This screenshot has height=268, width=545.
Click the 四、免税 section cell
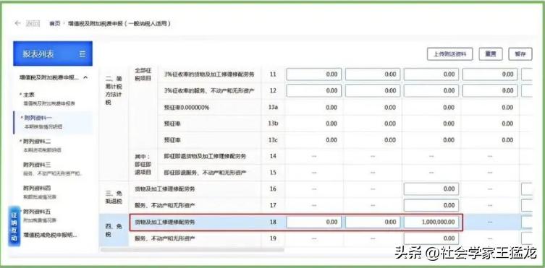click(114, 230)
